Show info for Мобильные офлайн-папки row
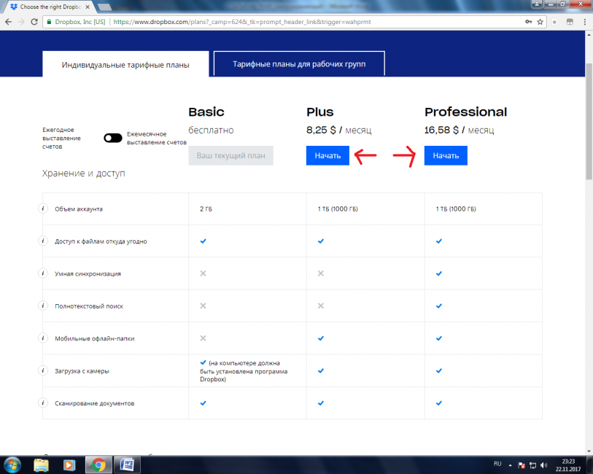The image size is (593, 474). point(43,338)
